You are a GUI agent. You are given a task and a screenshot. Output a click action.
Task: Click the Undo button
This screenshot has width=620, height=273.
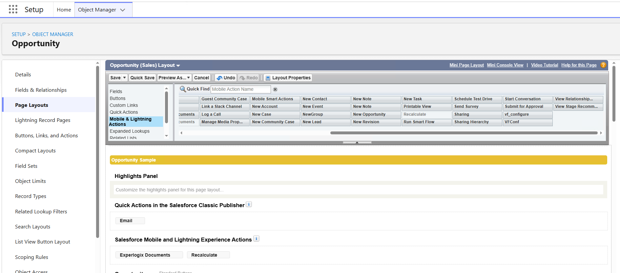click(226, 78)
